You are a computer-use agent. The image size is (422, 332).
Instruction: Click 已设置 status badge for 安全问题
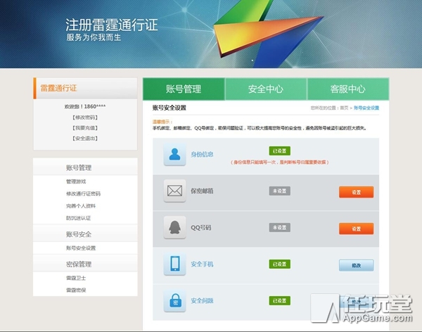(280, 301)
